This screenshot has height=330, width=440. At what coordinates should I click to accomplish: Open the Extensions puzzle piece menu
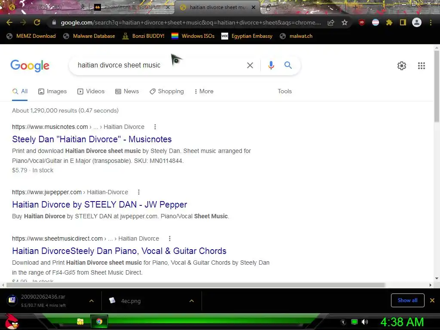click(x=389, y=22)
